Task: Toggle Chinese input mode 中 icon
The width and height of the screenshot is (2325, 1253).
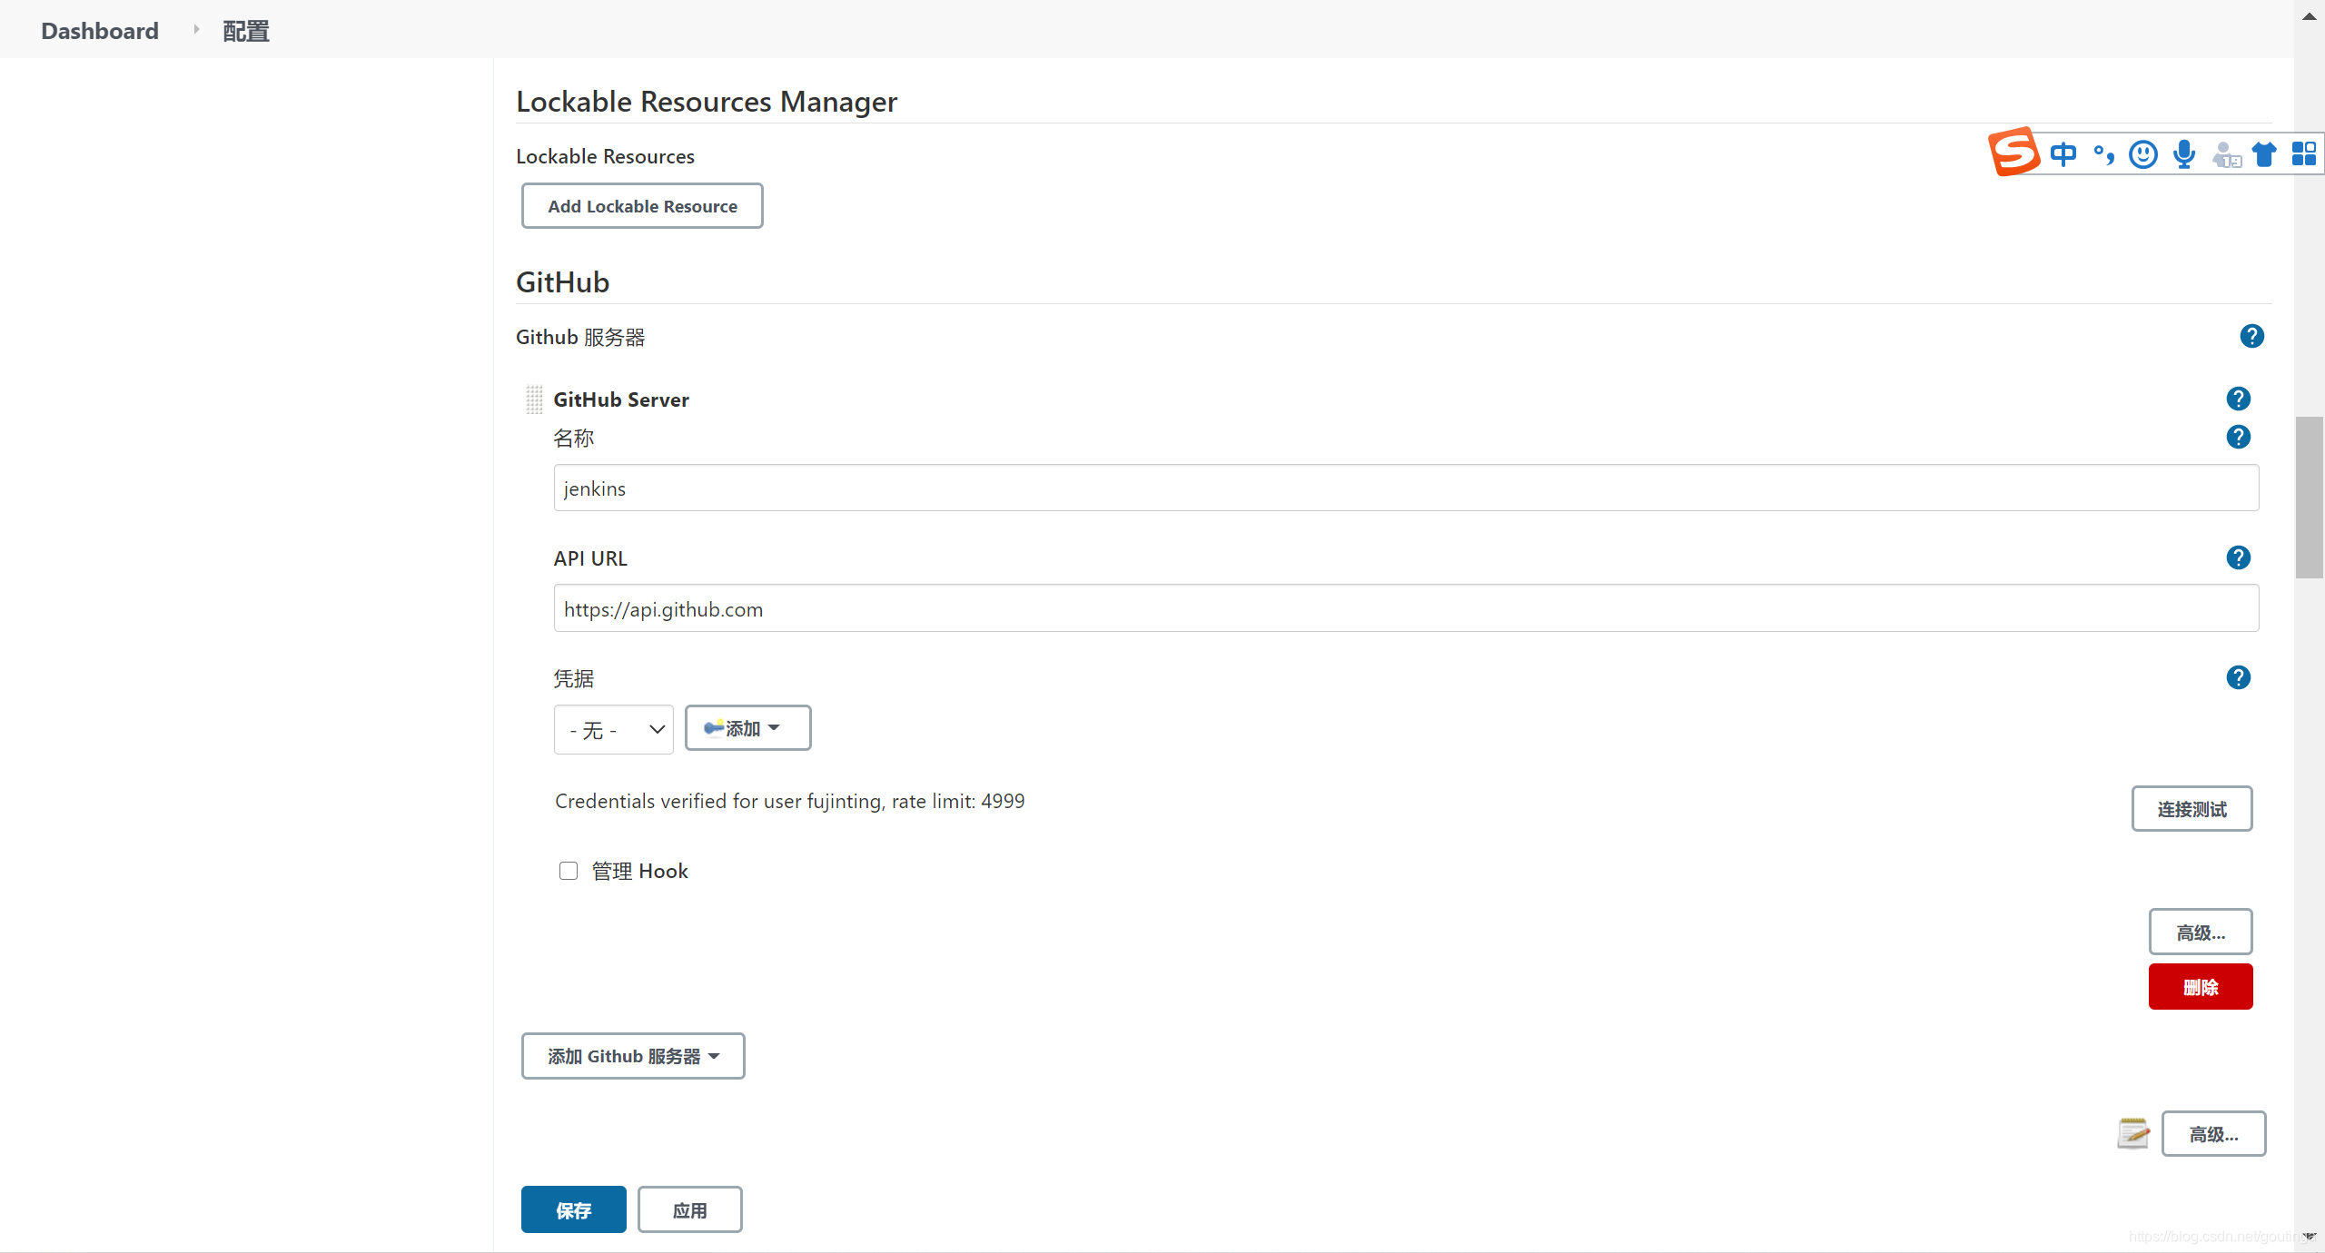Action: coord(2063,154)
